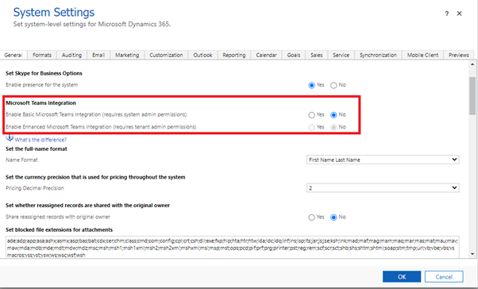The width and height of the screenshot is (478, 289).
Task: Select No for Share reassigned records
Action: click(x=333, y=218)
